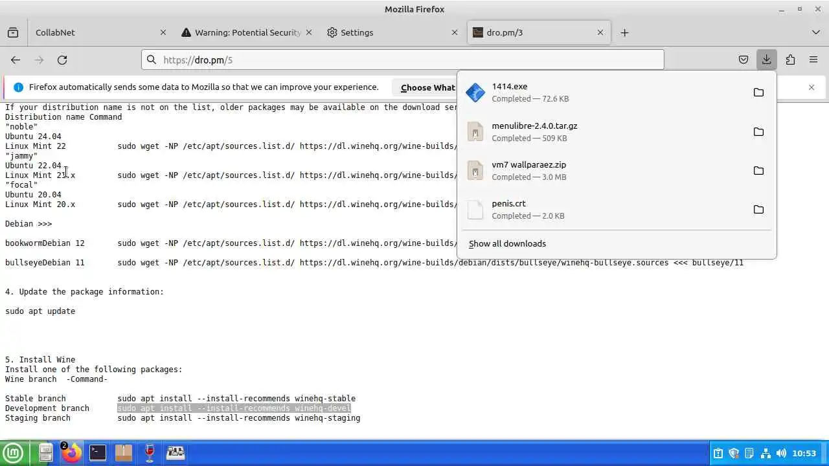The image size is (829, 466).
Task: Reload the current page
Action: [x=62, y=60]
